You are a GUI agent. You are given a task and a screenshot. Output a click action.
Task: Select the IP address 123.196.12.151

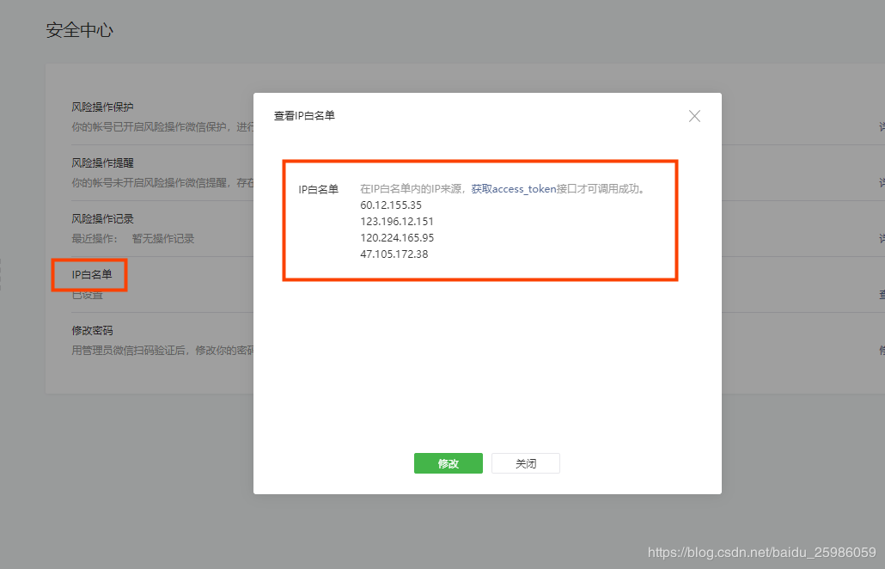coord(398,221)
